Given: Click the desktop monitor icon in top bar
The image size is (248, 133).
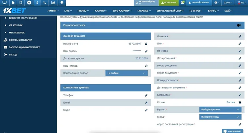Looking at the screenshot, I should click(4, 3).
